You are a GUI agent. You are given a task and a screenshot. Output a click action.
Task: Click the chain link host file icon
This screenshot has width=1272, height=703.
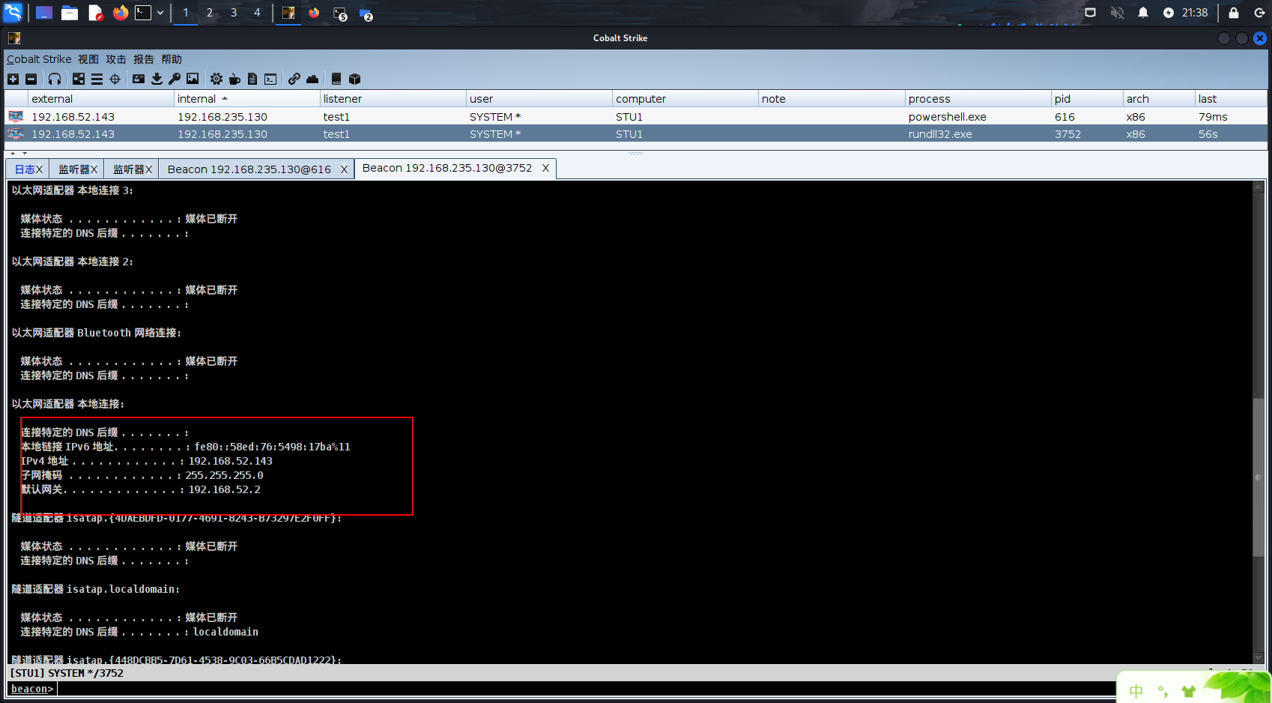294,79
